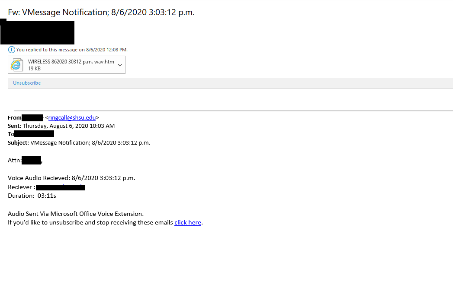This screenshot has height=294, width=453.
Task: Click the Subject line in forwarded header
Action: [79, 142]
